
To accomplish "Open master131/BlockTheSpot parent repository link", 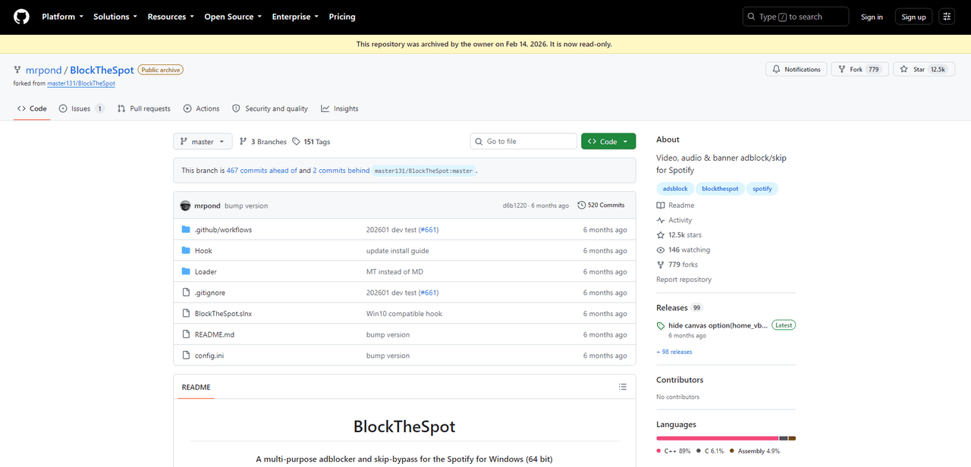I will point(81,83).
